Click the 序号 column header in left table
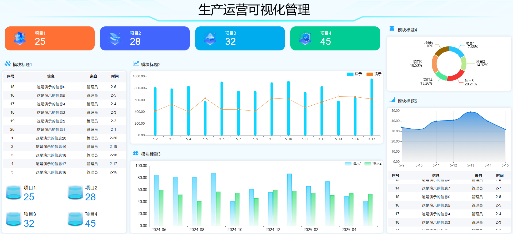The image size is (513, 234). pos(11,76)
